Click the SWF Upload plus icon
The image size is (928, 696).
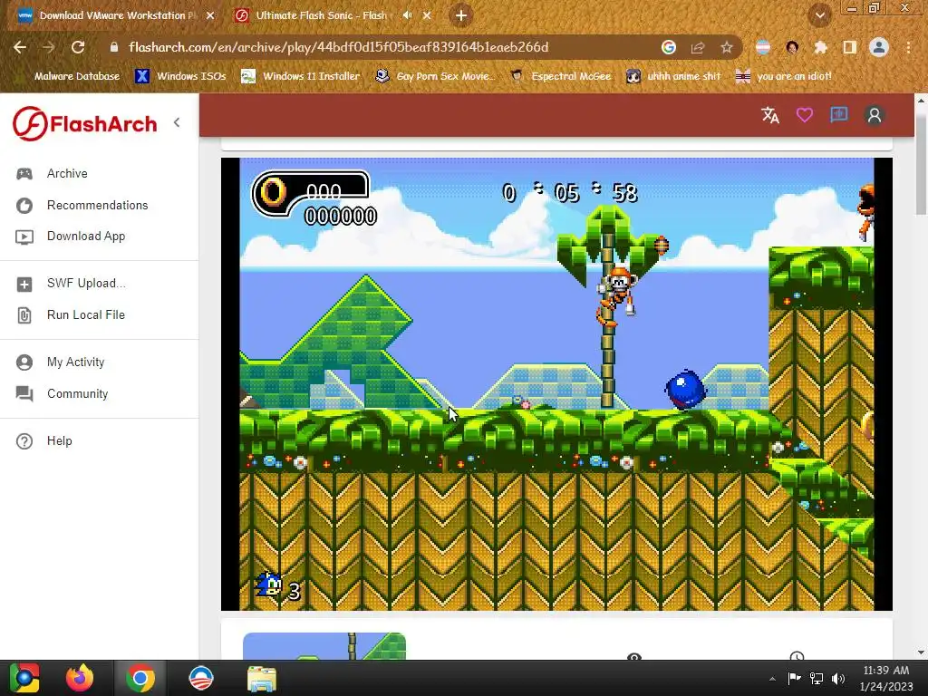pos(24,285)
